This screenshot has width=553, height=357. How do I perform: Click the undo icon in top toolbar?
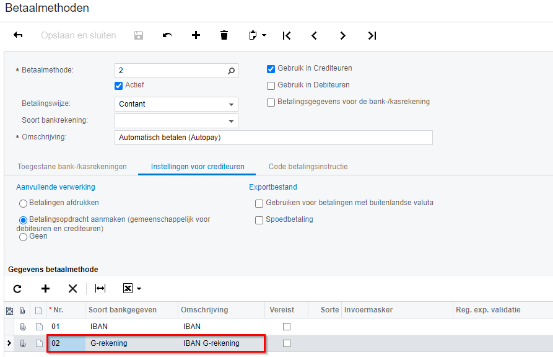(167, 35)
